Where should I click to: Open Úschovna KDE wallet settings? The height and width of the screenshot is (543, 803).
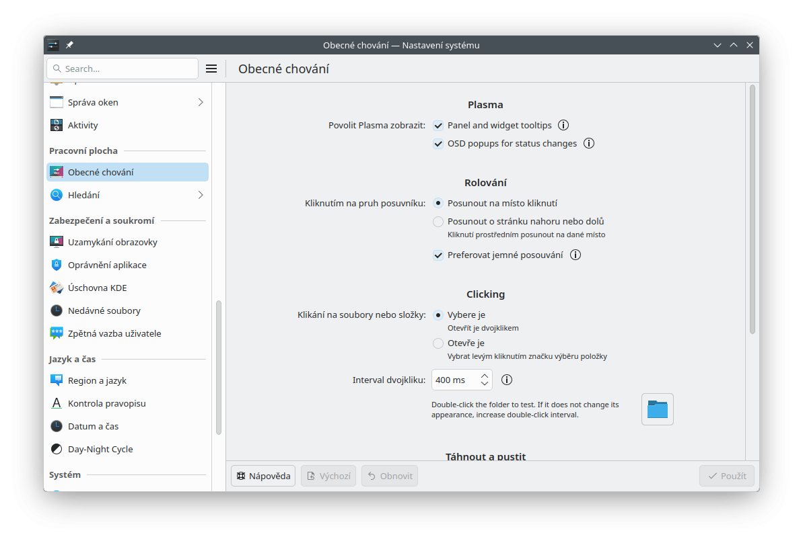click(x=97, y=288)
